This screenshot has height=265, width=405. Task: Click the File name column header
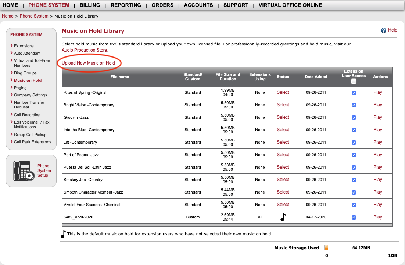pyautogui.click(x=119, y=77)
